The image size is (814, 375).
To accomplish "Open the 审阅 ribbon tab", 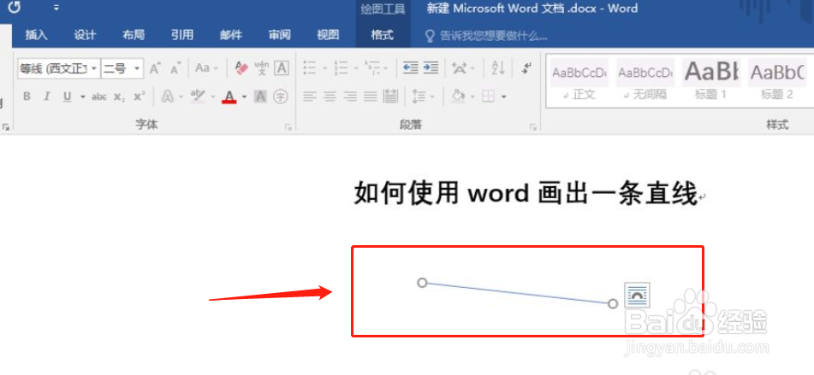I will [279, 35].
